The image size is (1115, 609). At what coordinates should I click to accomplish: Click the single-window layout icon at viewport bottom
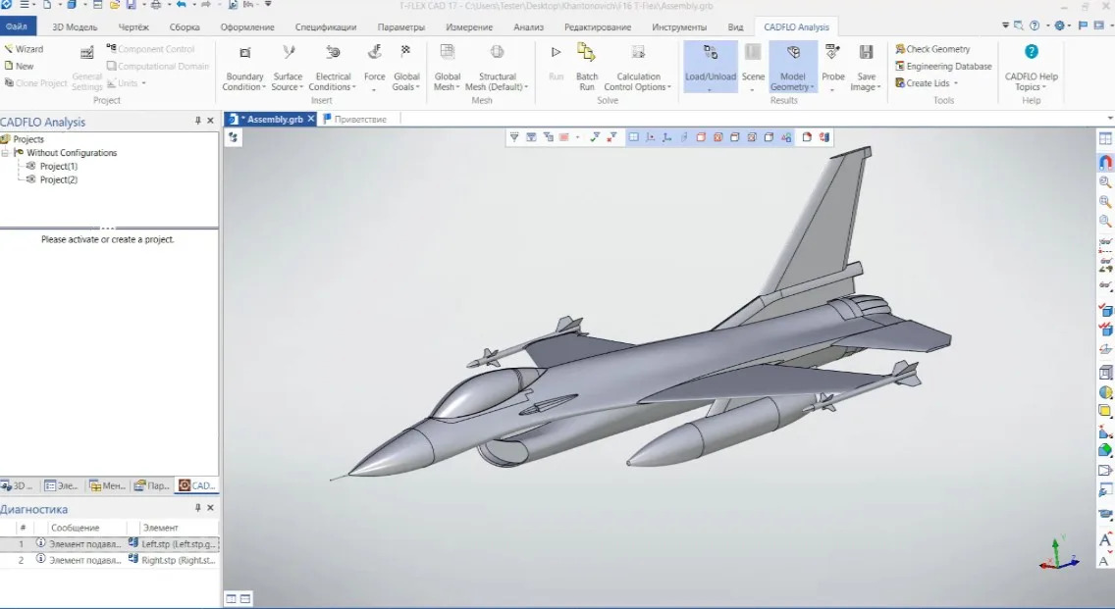(231, 599)
